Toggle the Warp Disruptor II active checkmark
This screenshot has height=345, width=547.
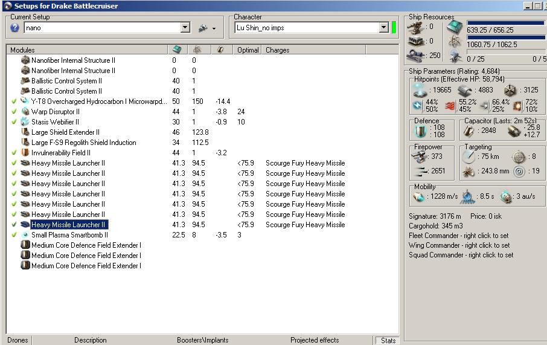click(x=14, y=111)
